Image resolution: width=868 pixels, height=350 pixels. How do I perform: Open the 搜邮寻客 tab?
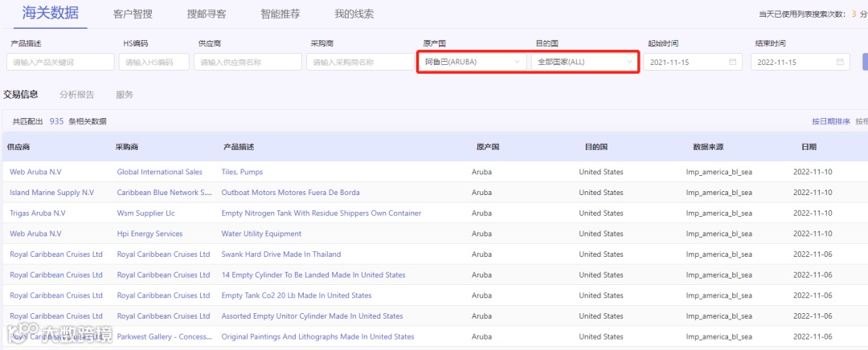(207, 14)
